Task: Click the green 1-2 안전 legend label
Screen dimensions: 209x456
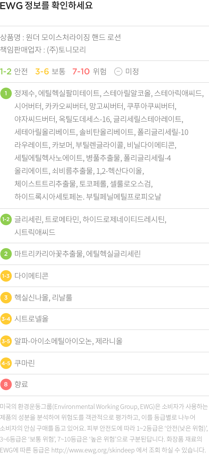Action: [14, 71]
